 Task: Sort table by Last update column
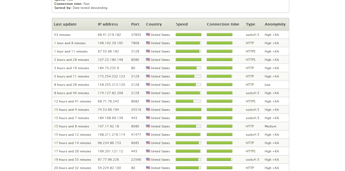pyautogui.click(x=65, y=24)
